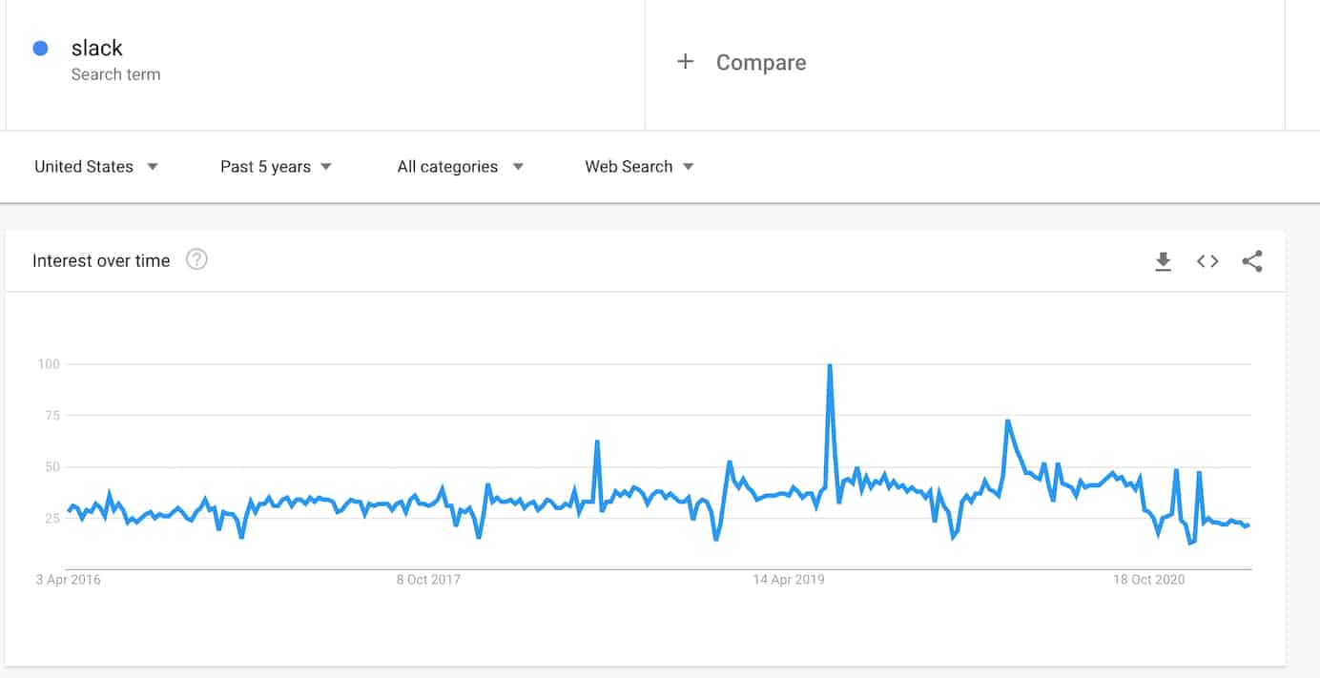
Task: Click the peak at 100 on chart
Action: point(830,365)
